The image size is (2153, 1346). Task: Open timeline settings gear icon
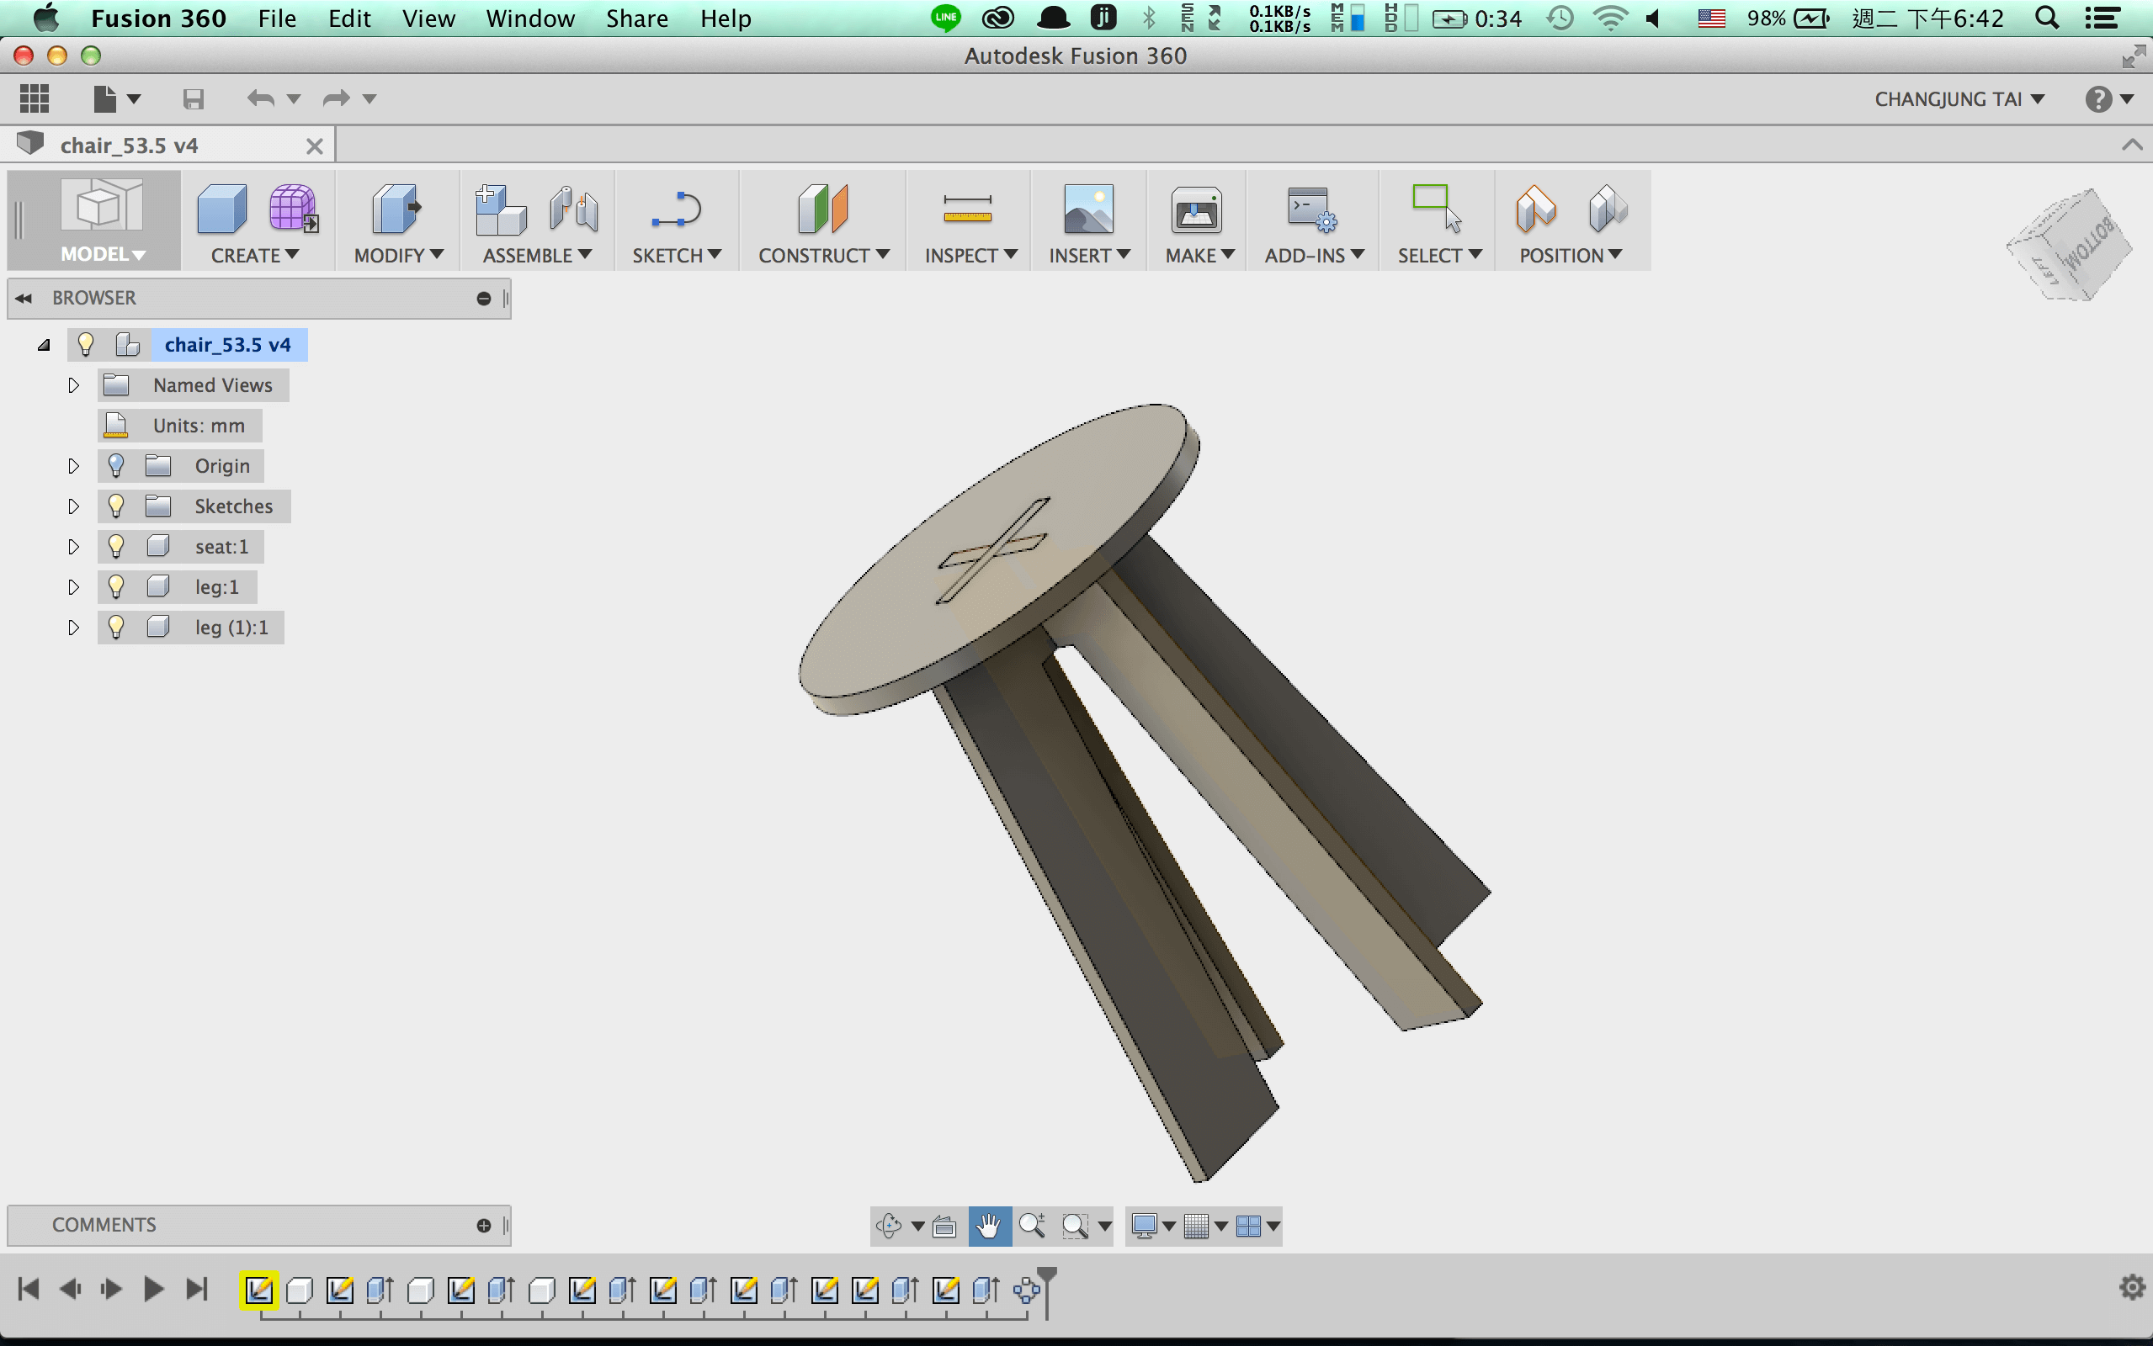[2132, 1286]
